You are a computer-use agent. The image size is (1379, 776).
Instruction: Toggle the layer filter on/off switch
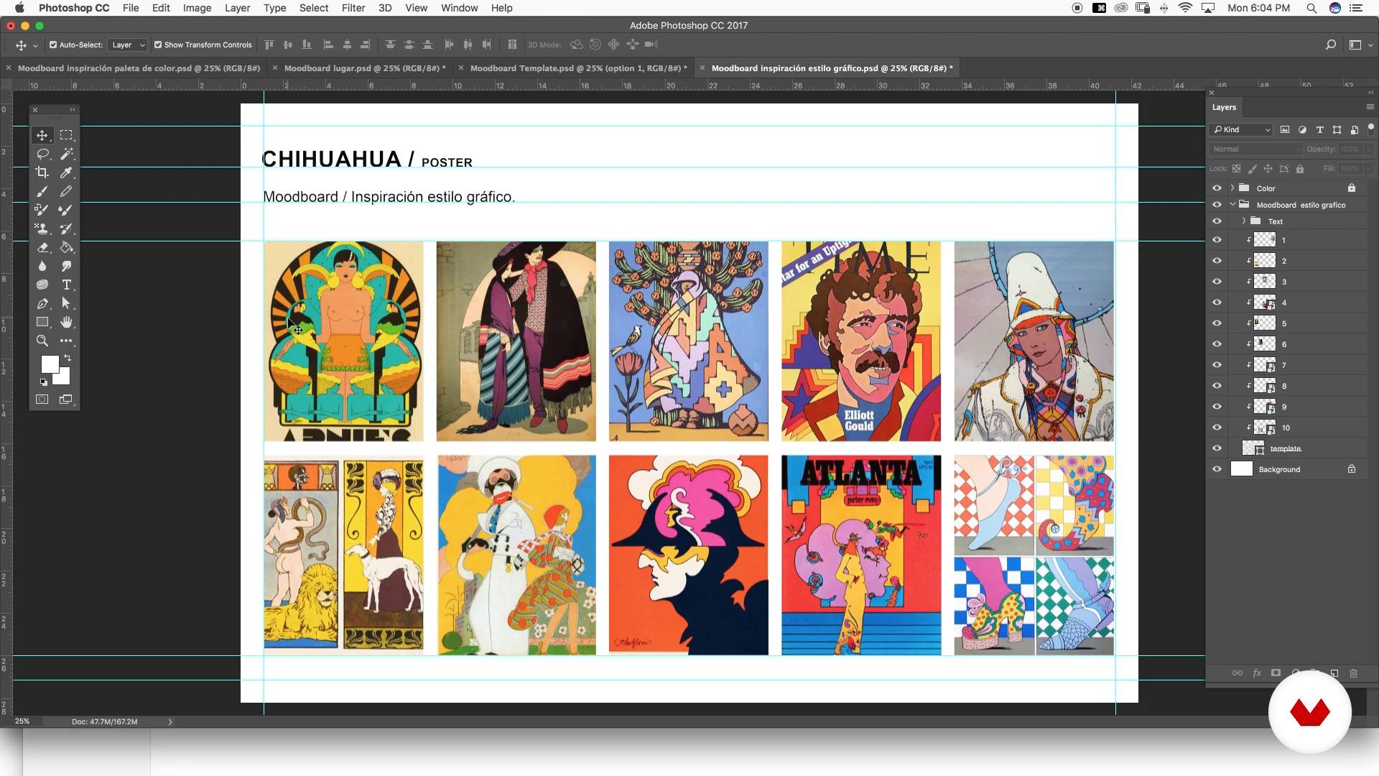click(x=1370, y=129)
